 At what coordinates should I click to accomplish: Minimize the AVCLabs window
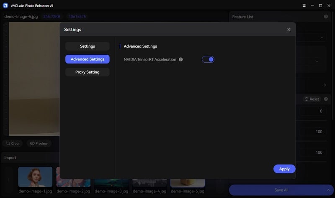point(312,5)
